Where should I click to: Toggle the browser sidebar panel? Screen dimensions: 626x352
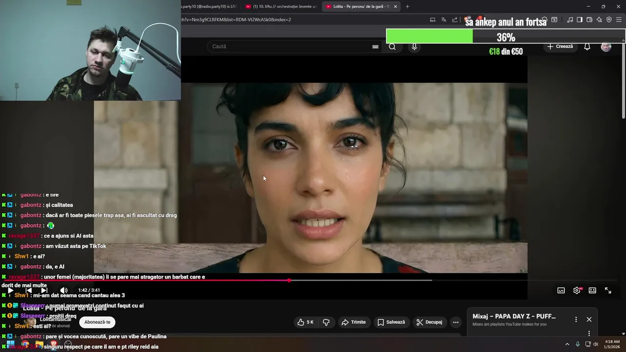pyautogui.click(x=580, y=20)
